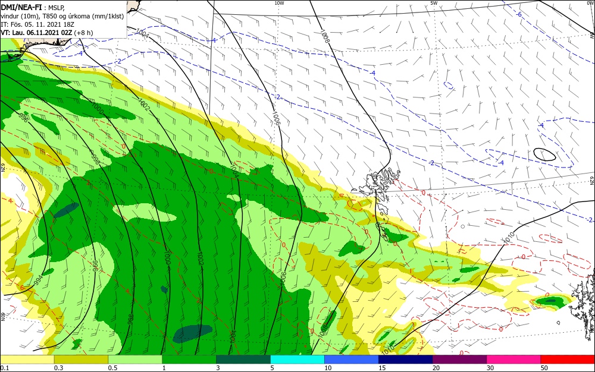This screenshot has width=595, height=372.
Task: Click the pale yellow 0.1–0.3 legend swatch
Action: (27, 360)
